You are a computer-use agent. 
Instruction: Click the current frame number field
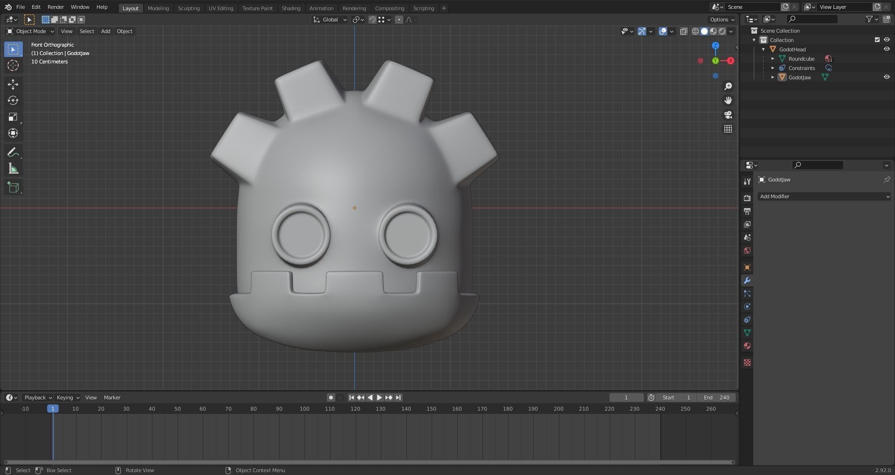tap(626, 398)
